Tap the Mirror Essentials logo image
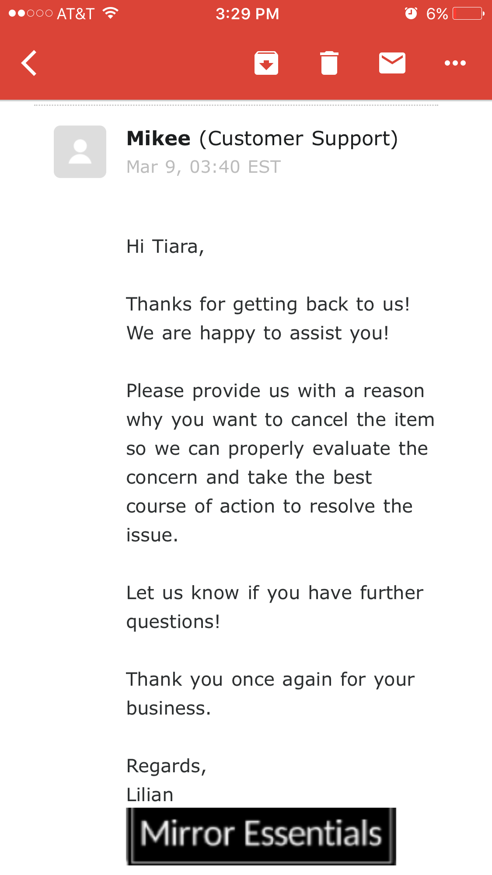Image resolution: width=492 pixels, height=875 pixels. click(x=261, y=836)
